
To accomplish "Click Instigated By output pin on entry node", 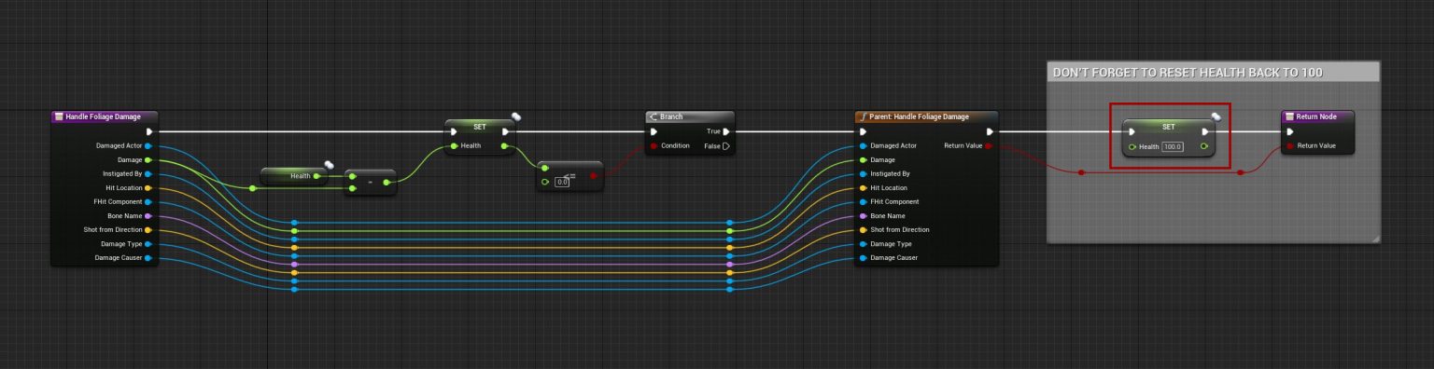I will tap(148, 173).
